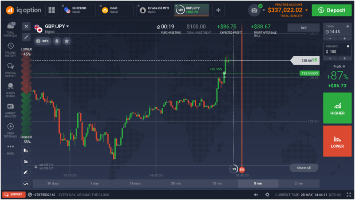Close the EUR/USD tab

click(x=63, y=6)
